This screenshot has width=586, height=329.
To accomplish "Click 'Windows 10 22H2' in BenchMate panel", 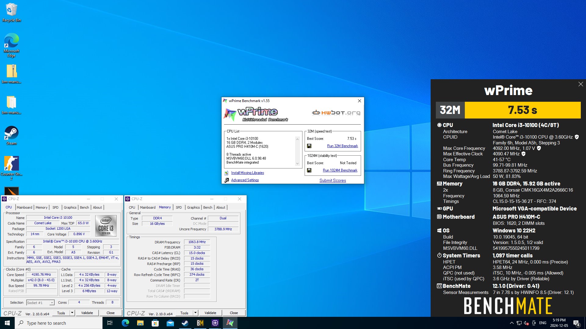I will point(514,231).
